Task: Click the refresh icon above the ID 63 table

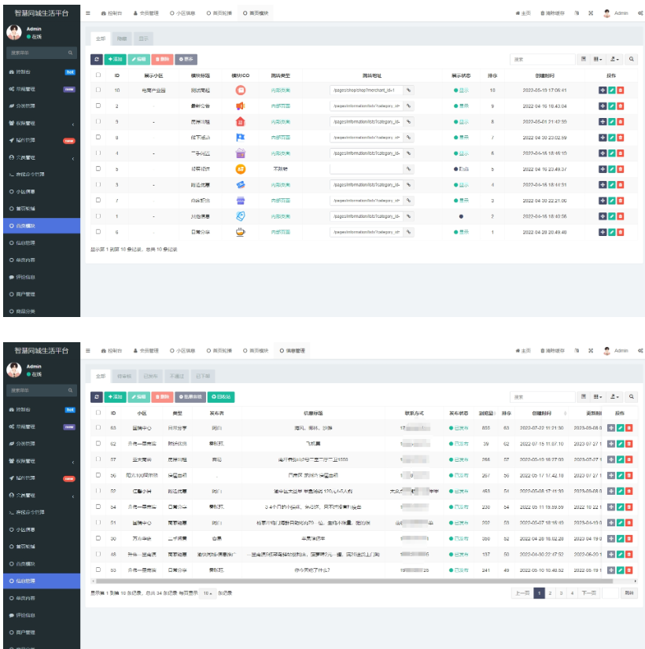Action: coord(96,397)
